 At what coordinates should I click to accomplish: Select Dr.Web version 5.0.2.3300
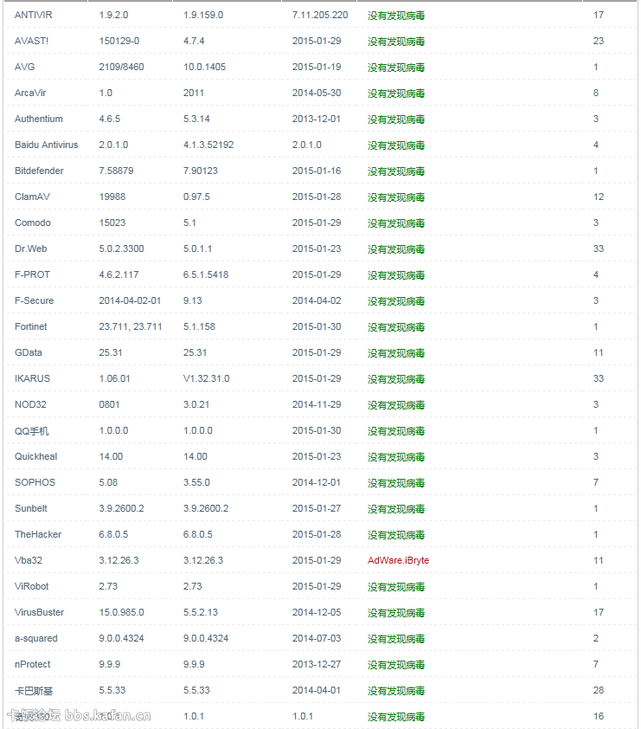pyautogui.click(x=121, y=248)
